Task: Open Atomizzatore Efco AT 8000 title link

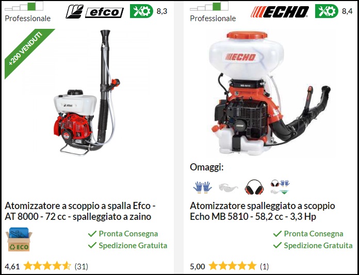Action: click(80, 211)
